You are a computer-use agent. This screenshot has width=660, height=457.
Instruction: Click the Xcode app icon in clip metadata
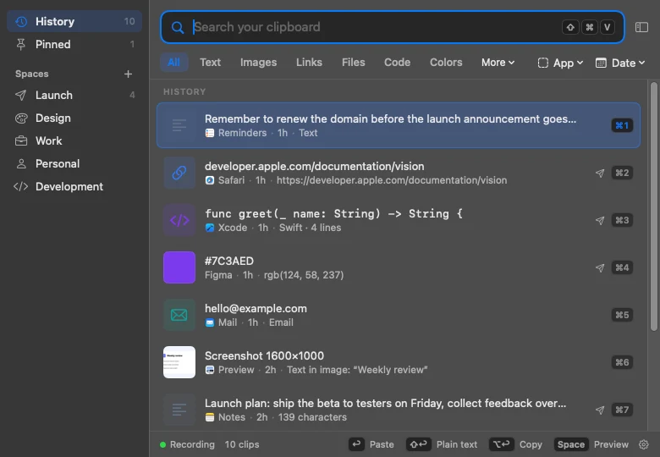click(x=210, y=228)
